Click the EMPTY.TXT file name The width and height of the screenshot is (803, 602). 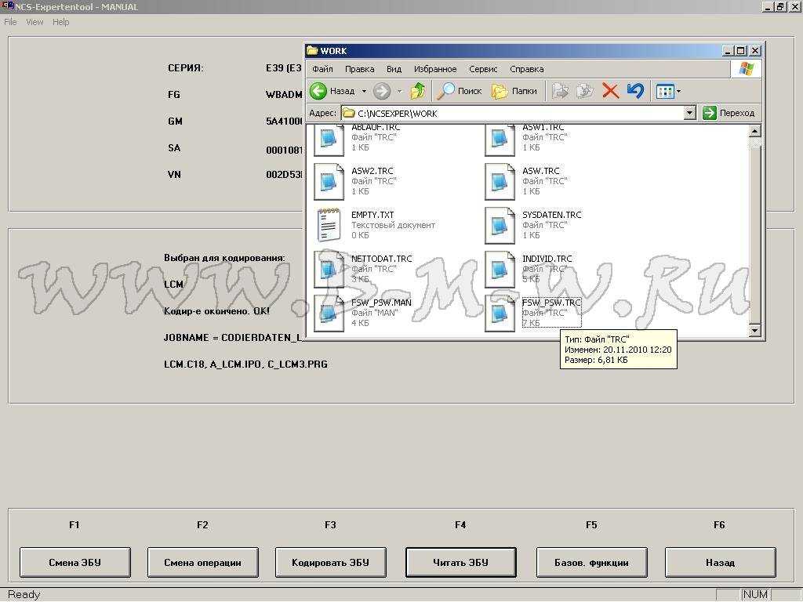[x=372, y=215]
